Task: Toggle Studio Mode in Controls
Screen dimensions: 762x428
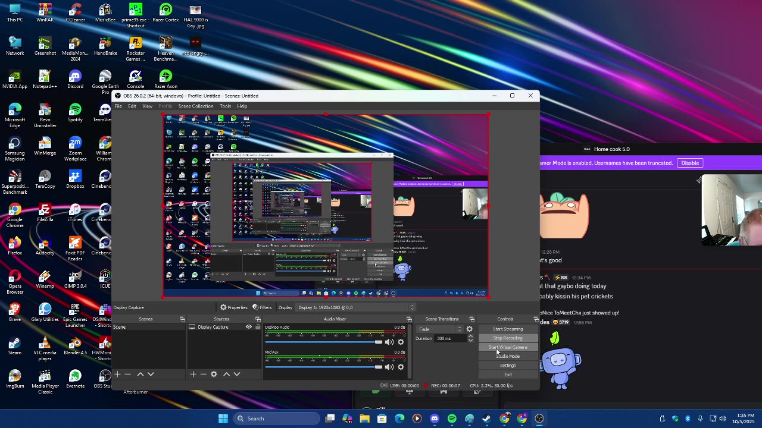Action: pyautogui.click(x=508, y=356)
